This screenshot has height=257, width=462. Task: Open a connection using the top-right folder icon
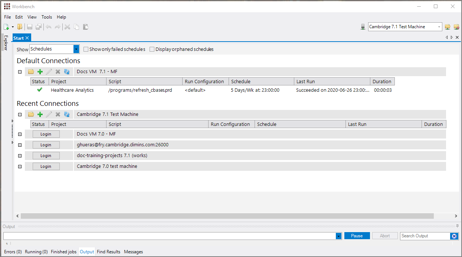click(x=448, y=26)
